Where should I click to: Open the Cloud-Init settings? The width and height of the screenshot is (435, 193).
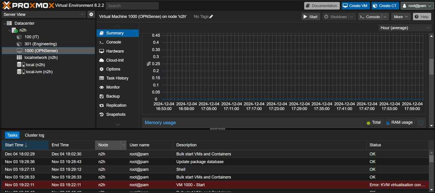[x=115, y=60]
